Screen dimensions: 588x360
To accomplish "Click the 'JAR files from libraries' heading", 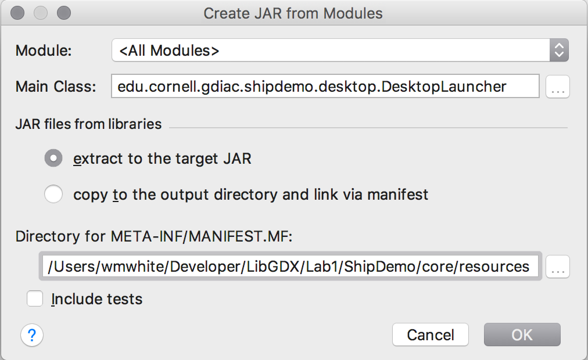I will pyautogui.click(x=88, y=124).
